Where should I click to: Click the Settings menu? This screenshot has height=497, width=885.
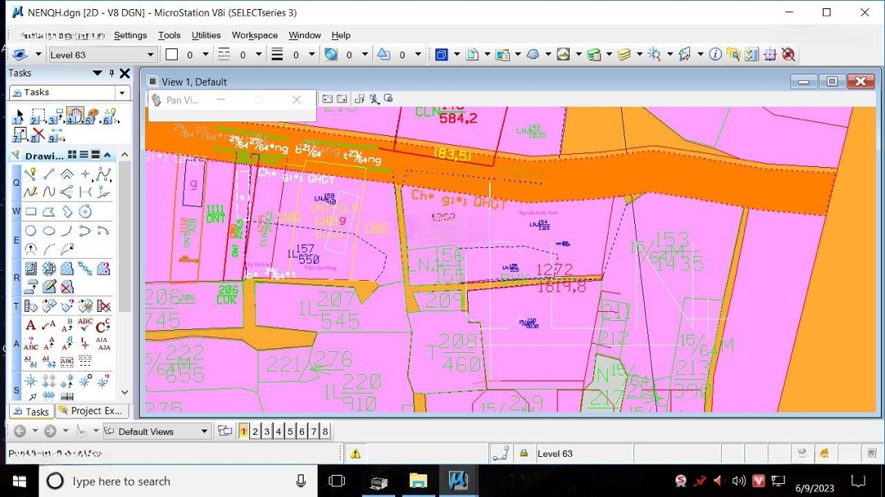coord(130,35)
